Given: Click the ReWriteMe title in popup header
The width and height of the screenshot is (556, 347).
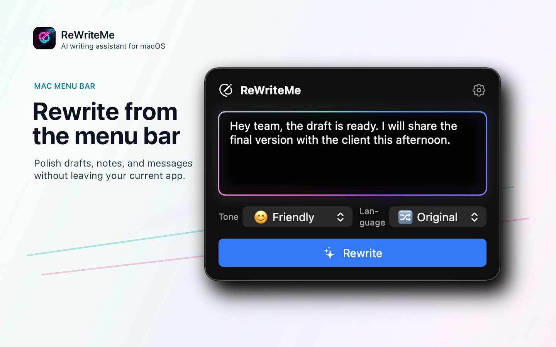Looking at the screenshot, I should 270,90.
